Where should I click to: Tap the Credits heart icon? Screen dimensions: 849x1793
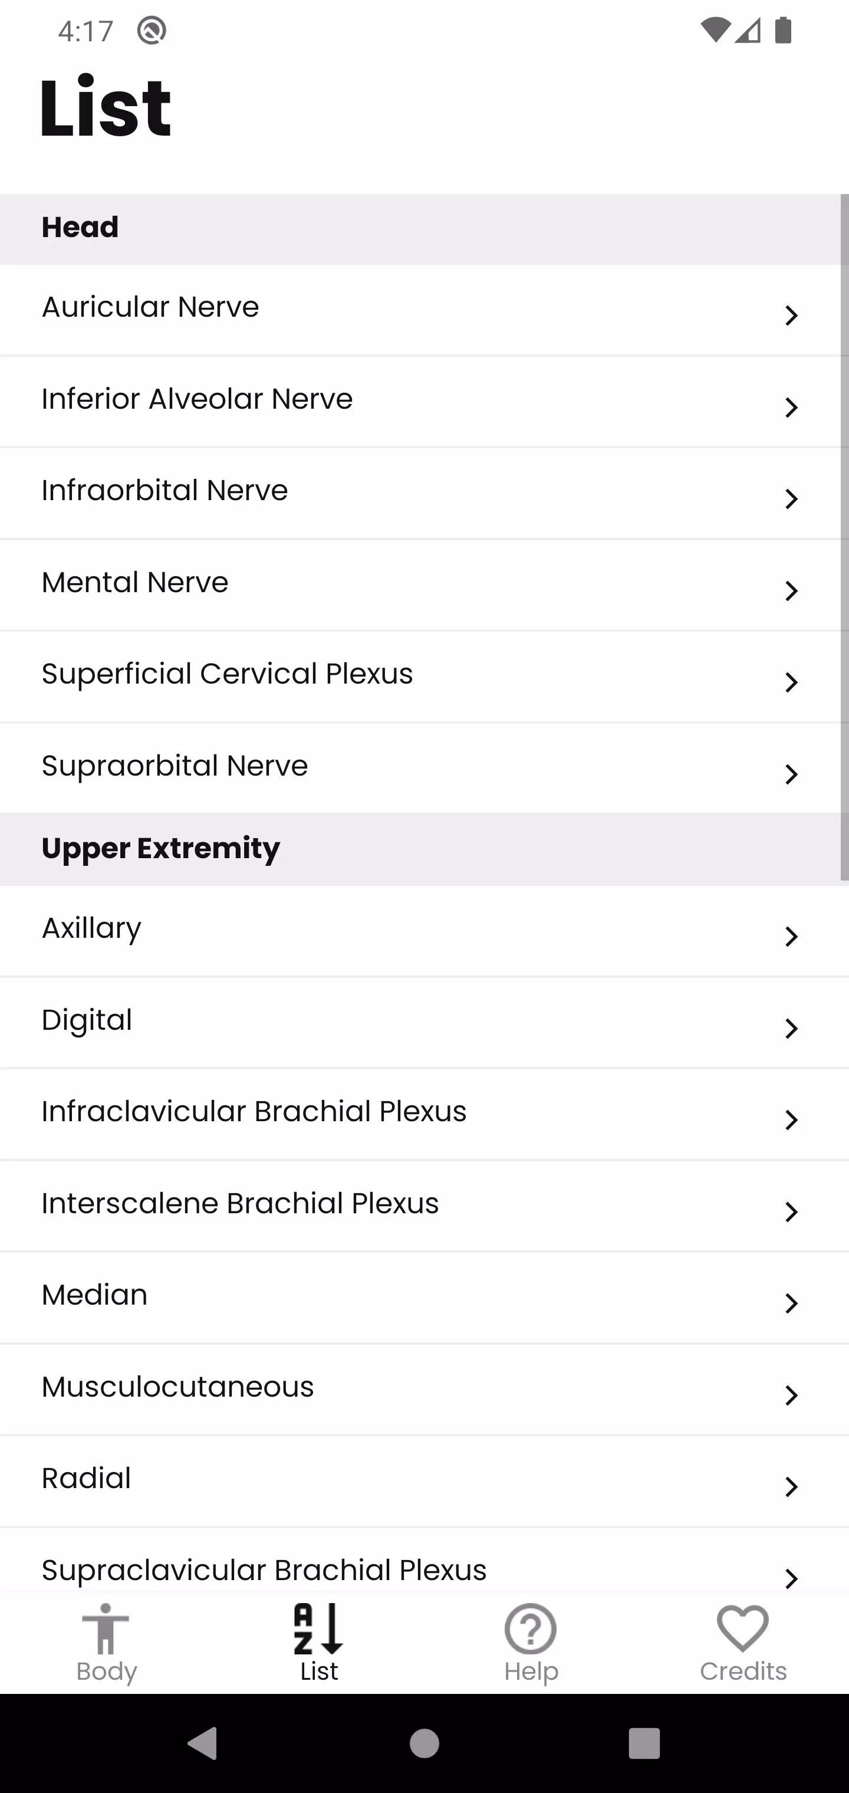pyautogui.click(x=742, y=1628)
